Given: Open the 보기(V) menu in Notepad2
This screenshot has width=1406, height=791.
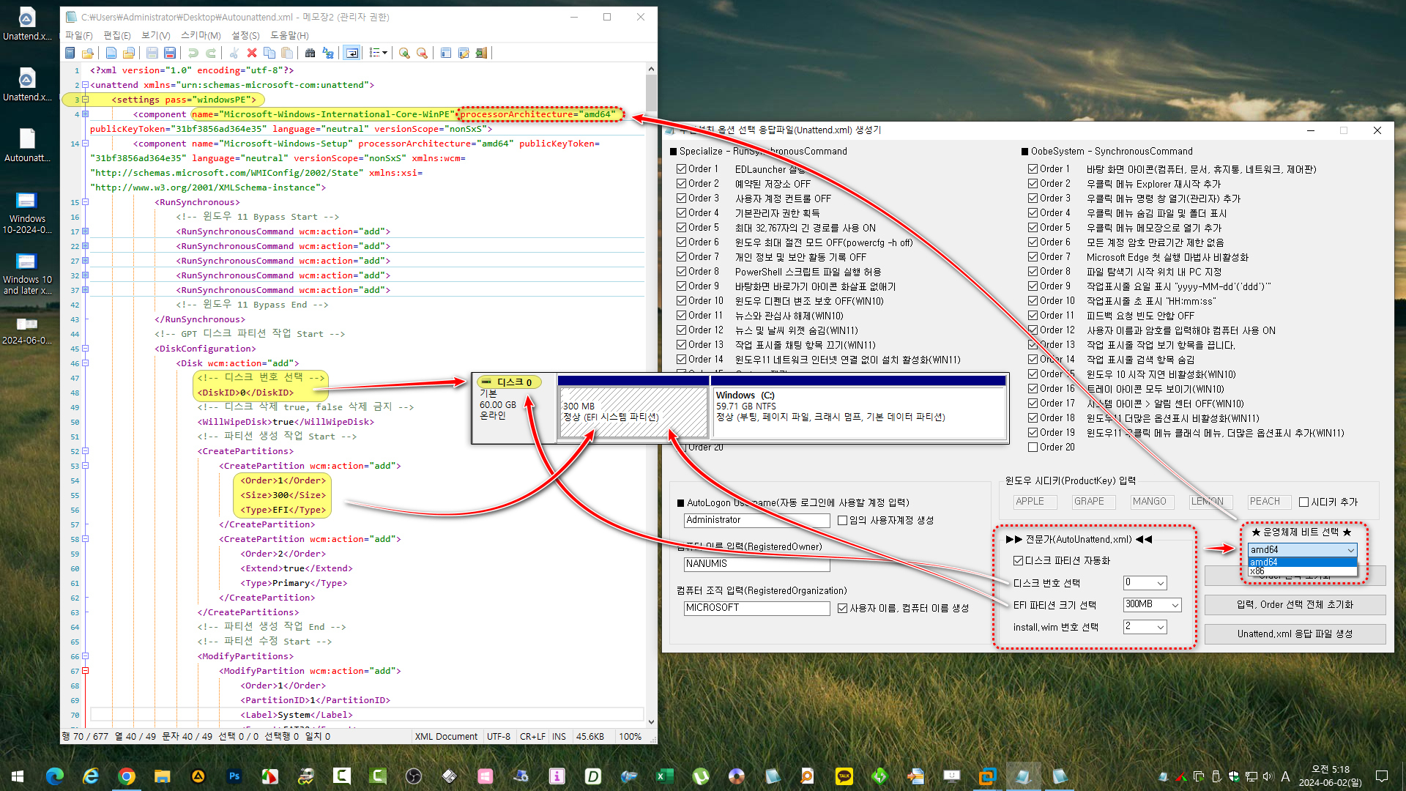Looking at the screenshot, I should pos(156,35).
